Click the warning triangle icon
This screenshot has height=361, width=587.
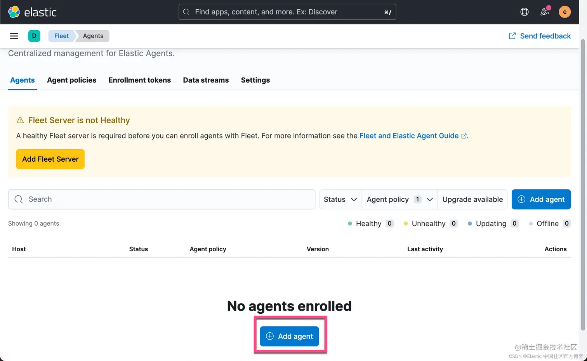click(x=20, y=120)
